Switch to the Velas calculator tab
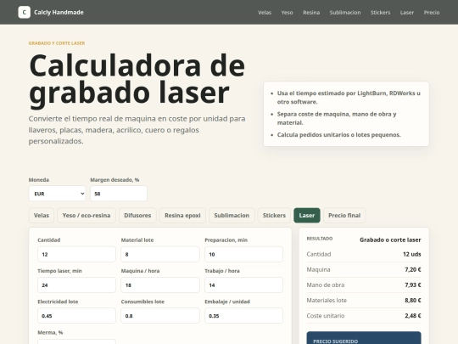 tap(42, 215)
